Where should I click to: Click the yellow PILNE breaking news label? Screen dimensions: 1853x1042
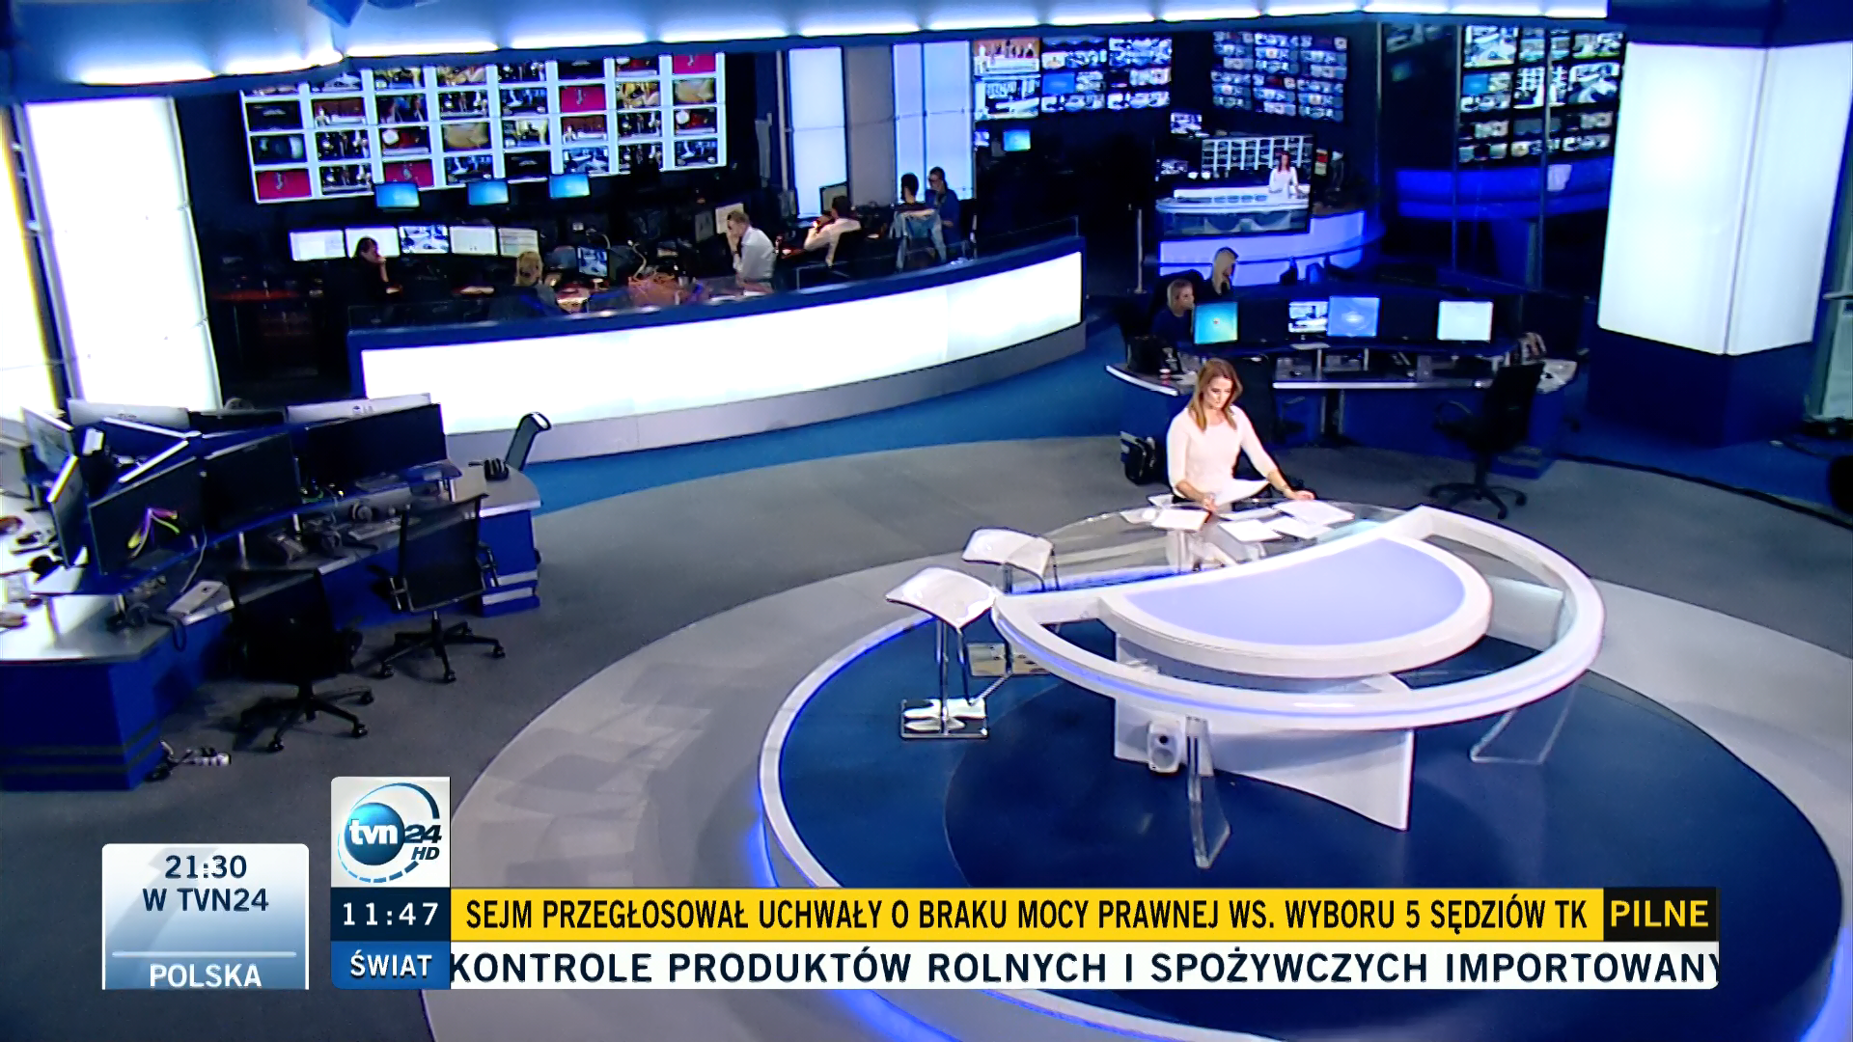coord(1661,914)
